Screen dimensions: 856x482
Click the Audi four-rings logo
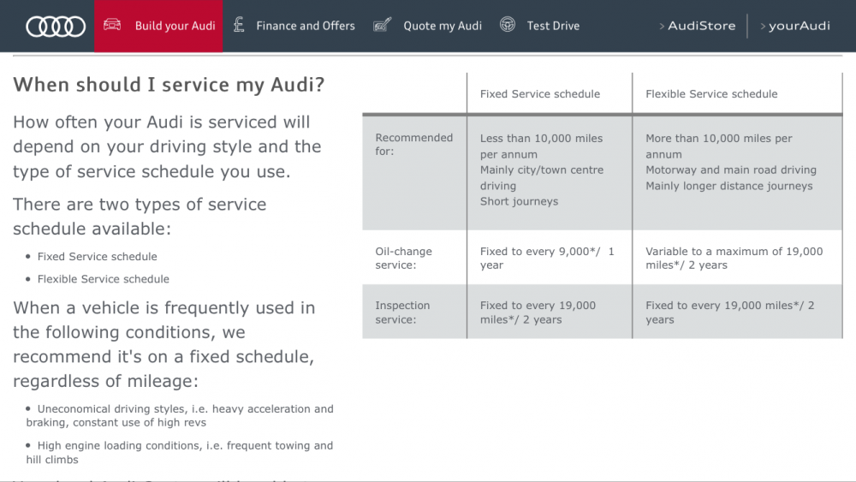click(56, 27)
